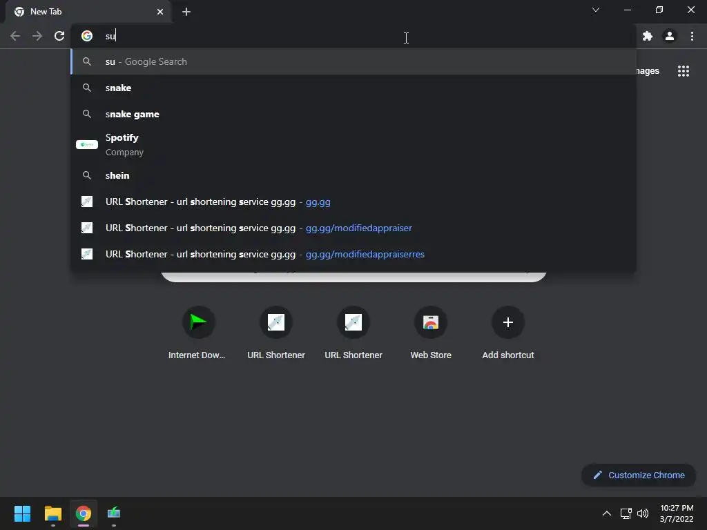Select the Spotify Company suggestion
The image size is (707, 530).
pos(353,145)
